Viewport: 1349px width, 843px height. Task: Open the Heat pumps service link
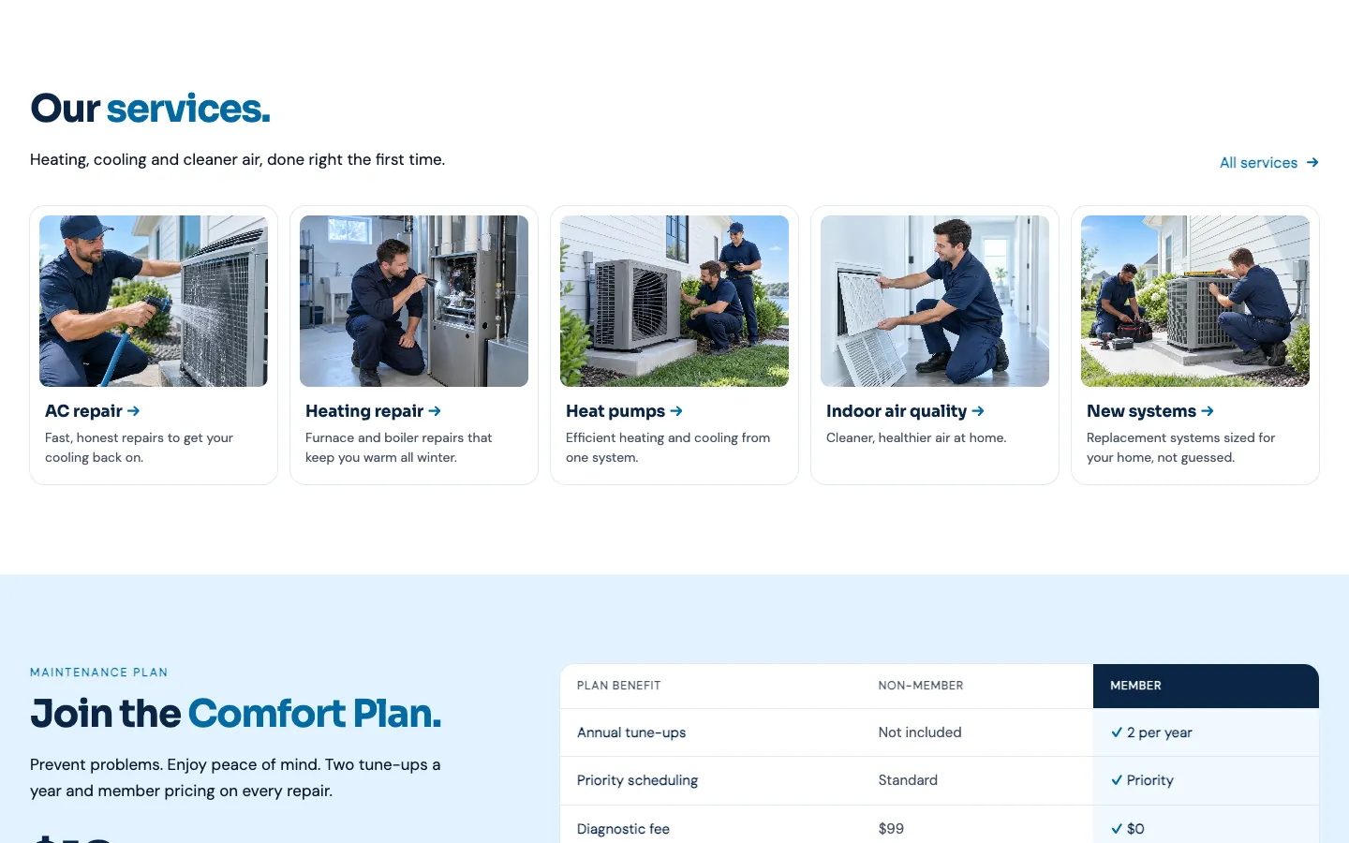tap(624, 411)
